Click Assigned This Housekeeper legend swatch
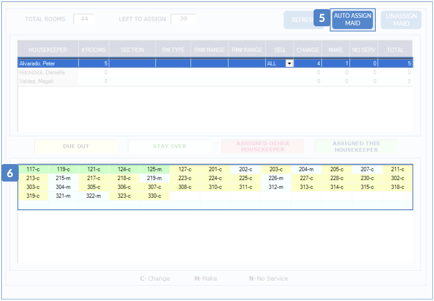 [356, 147]
